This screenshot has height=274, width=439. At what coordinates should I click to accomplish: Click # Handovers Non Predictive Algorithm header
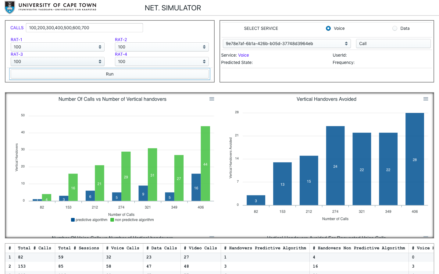click(359, 248)
